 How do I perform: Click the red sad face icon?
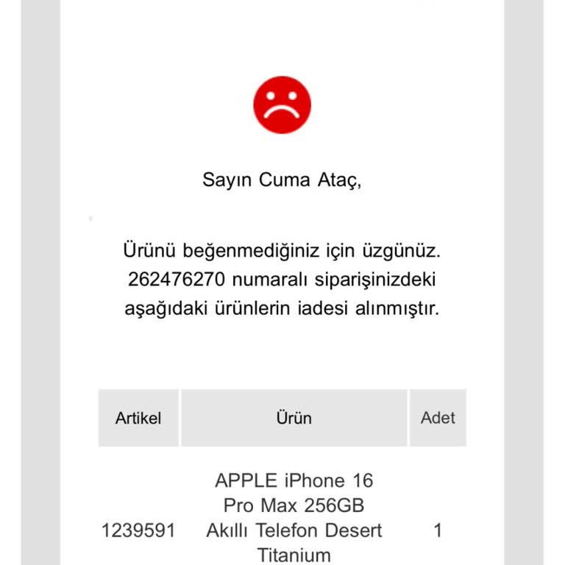tap(282, 105)
